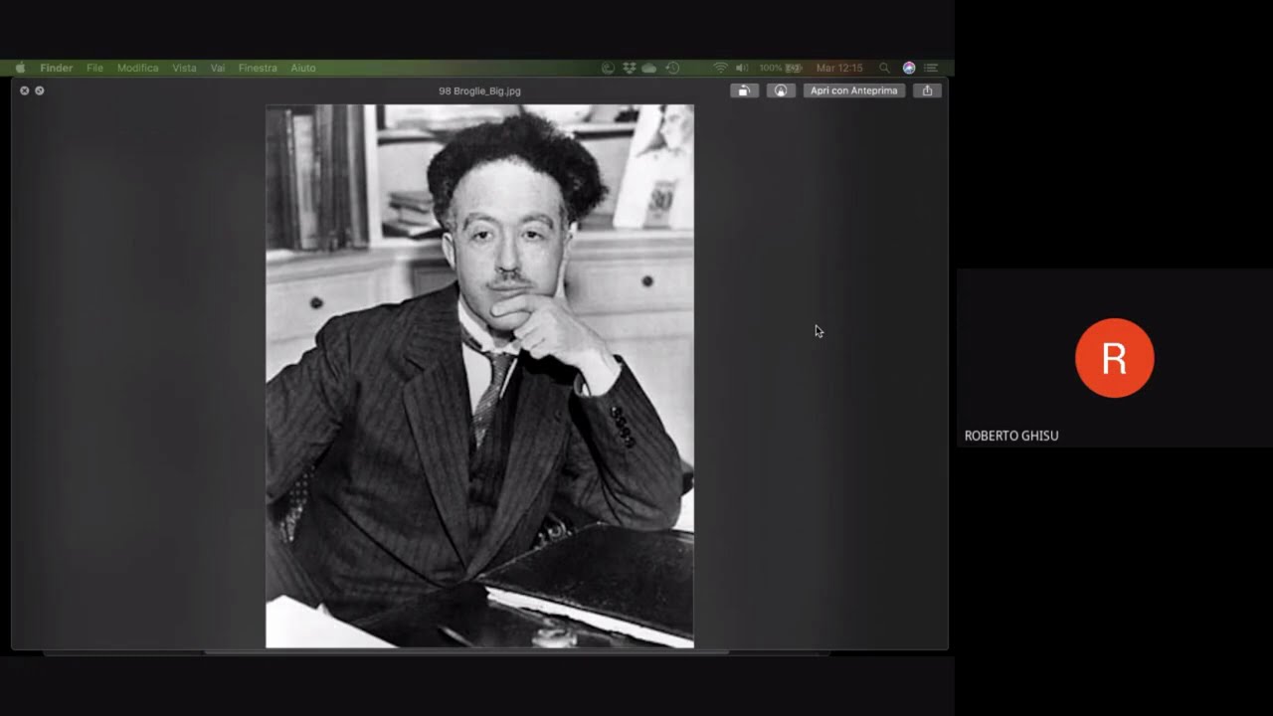Image resolution: width=1273 pixels, height=716 pixels.
Task: Click the clock showing Mar 12:15
Action: (x=839, y=68)
